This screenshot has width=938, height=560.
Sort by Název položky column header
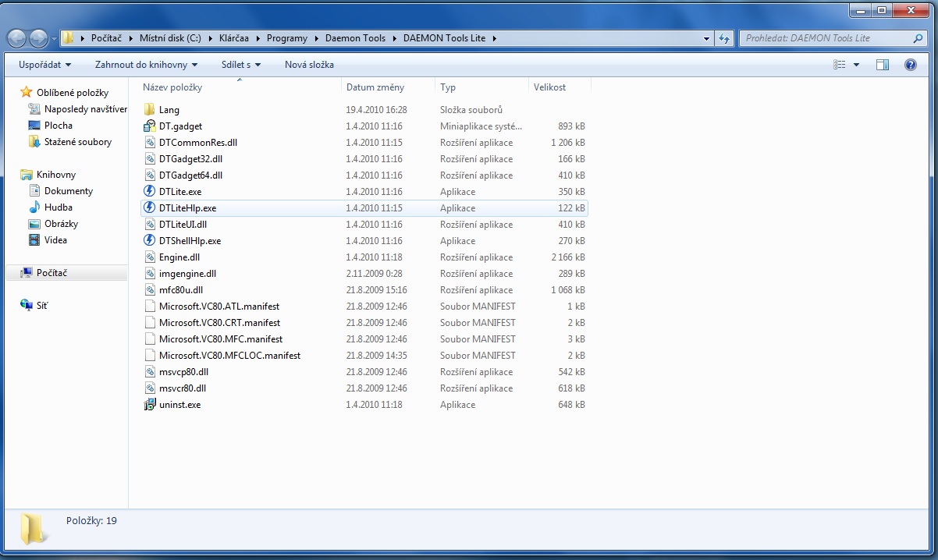pyautogui.click(x=172, y=87)
